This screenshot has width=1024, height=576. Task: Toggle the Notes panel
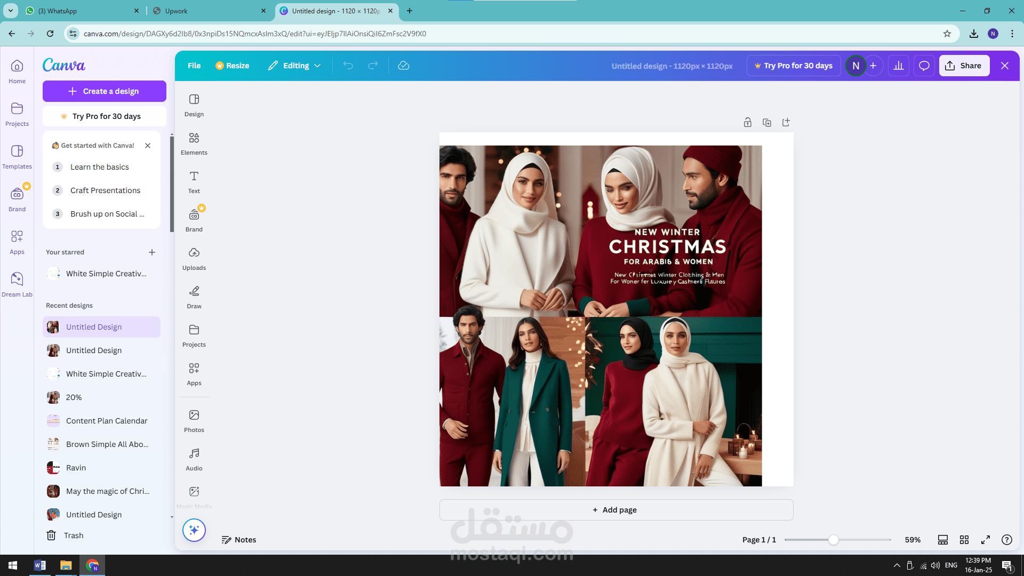click(239, 540)
